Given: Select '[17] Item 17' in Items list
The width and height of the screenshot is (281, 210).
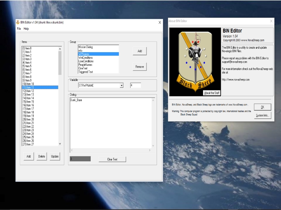Looking at the screenshot, I should tap(40, 109).
